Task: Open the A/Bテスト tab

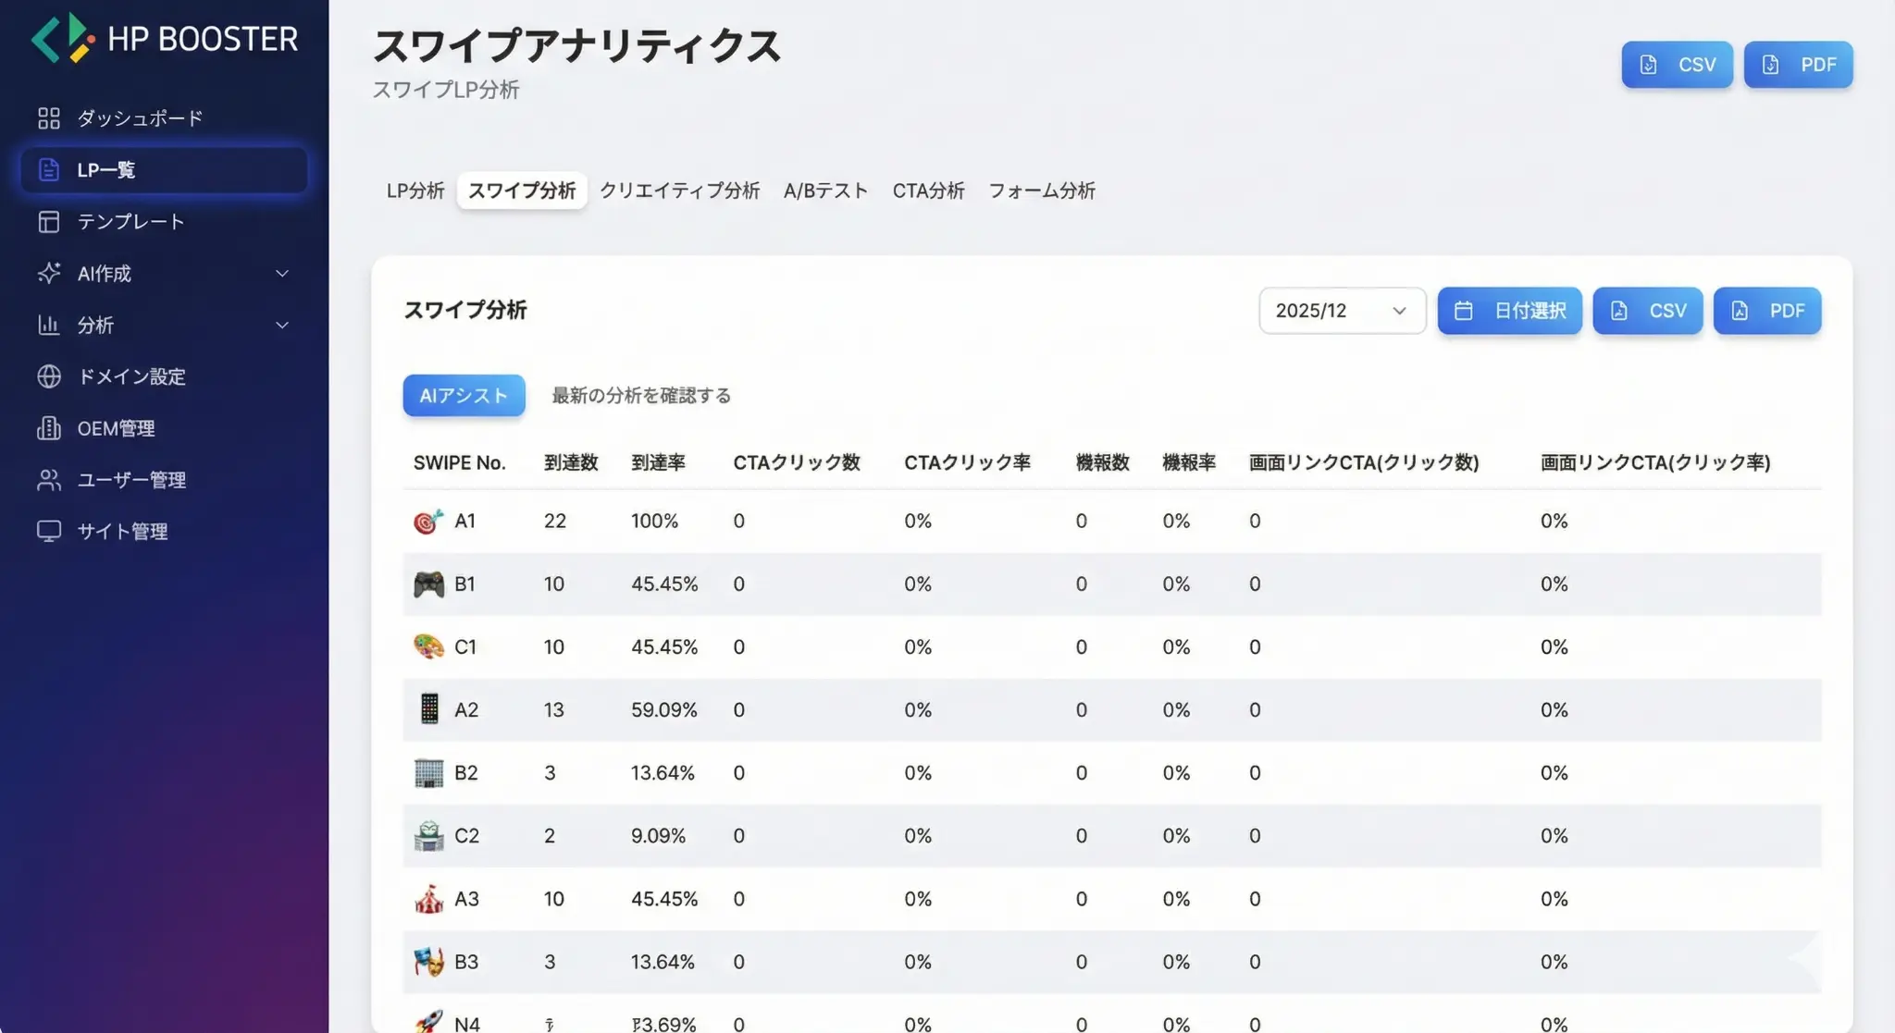Action: coord(826,191)
